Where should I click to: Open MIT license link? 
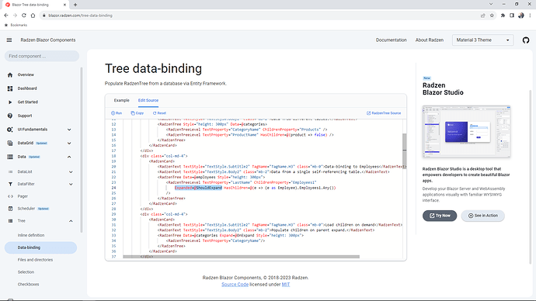(x=286, y=284)
